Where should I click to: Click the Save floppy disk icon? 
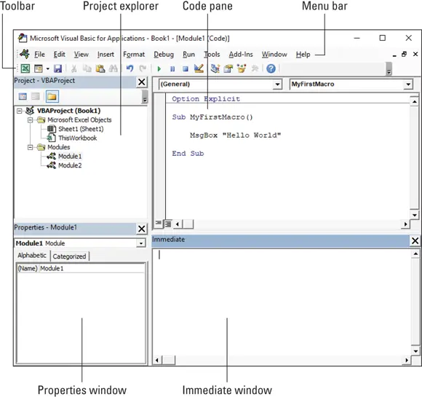point(57,68)
